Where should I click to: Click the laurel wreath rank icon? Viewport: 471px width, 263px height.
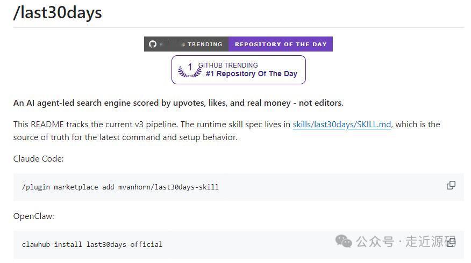(x=190, y=70)
